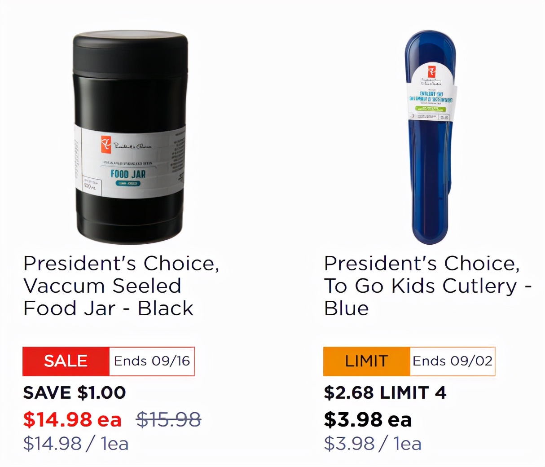The height and width of the screenshot is (467, 545).
Task: Click the green strip on the cutlery label
Action: point(430,109)
